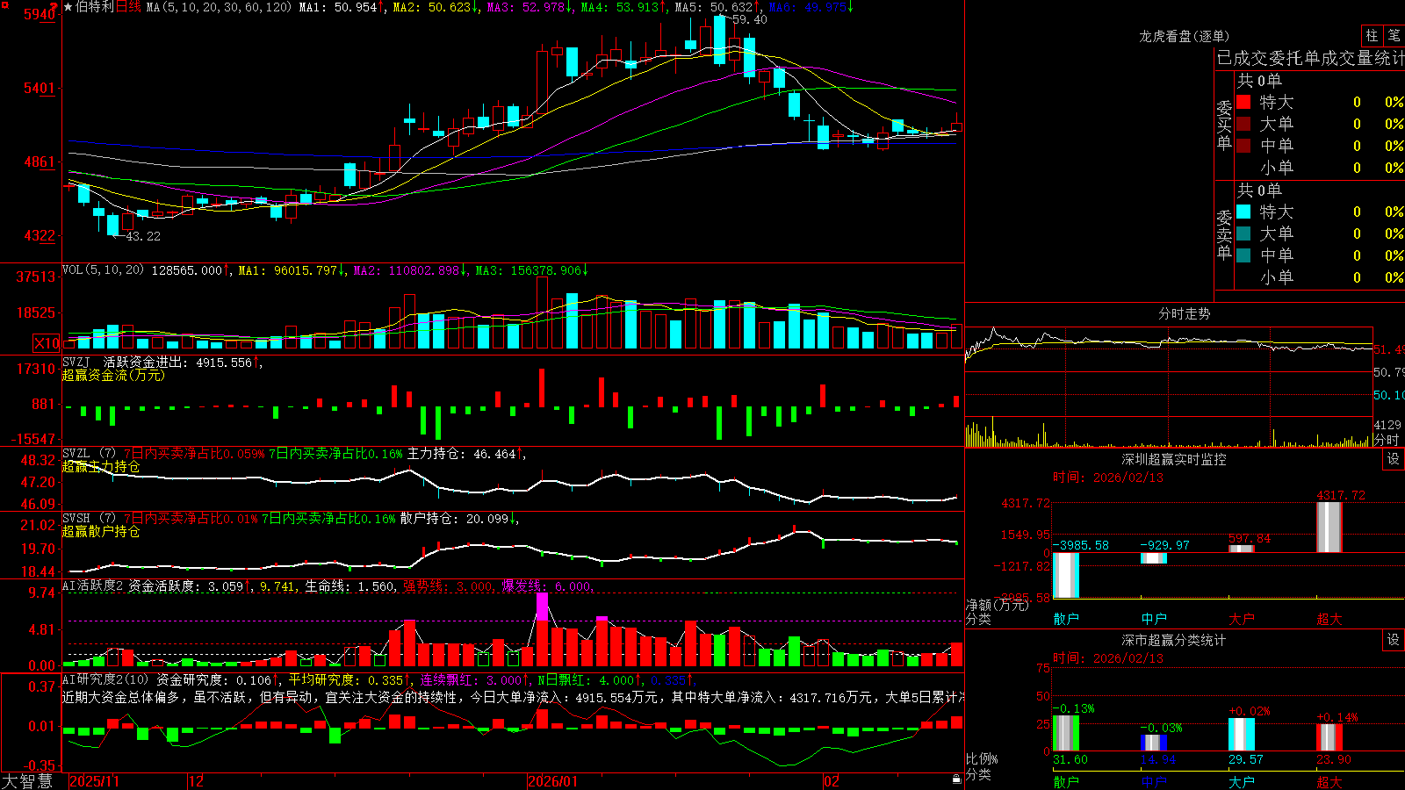Click the SVSH (7) indicator label

(90, 519)
